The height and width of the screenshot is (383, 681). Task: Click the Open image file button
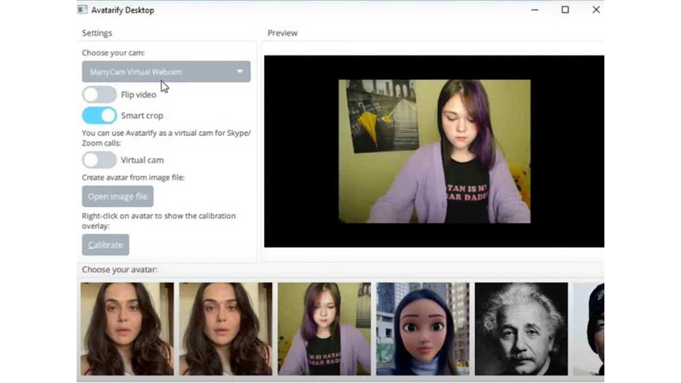pos(117,196)
